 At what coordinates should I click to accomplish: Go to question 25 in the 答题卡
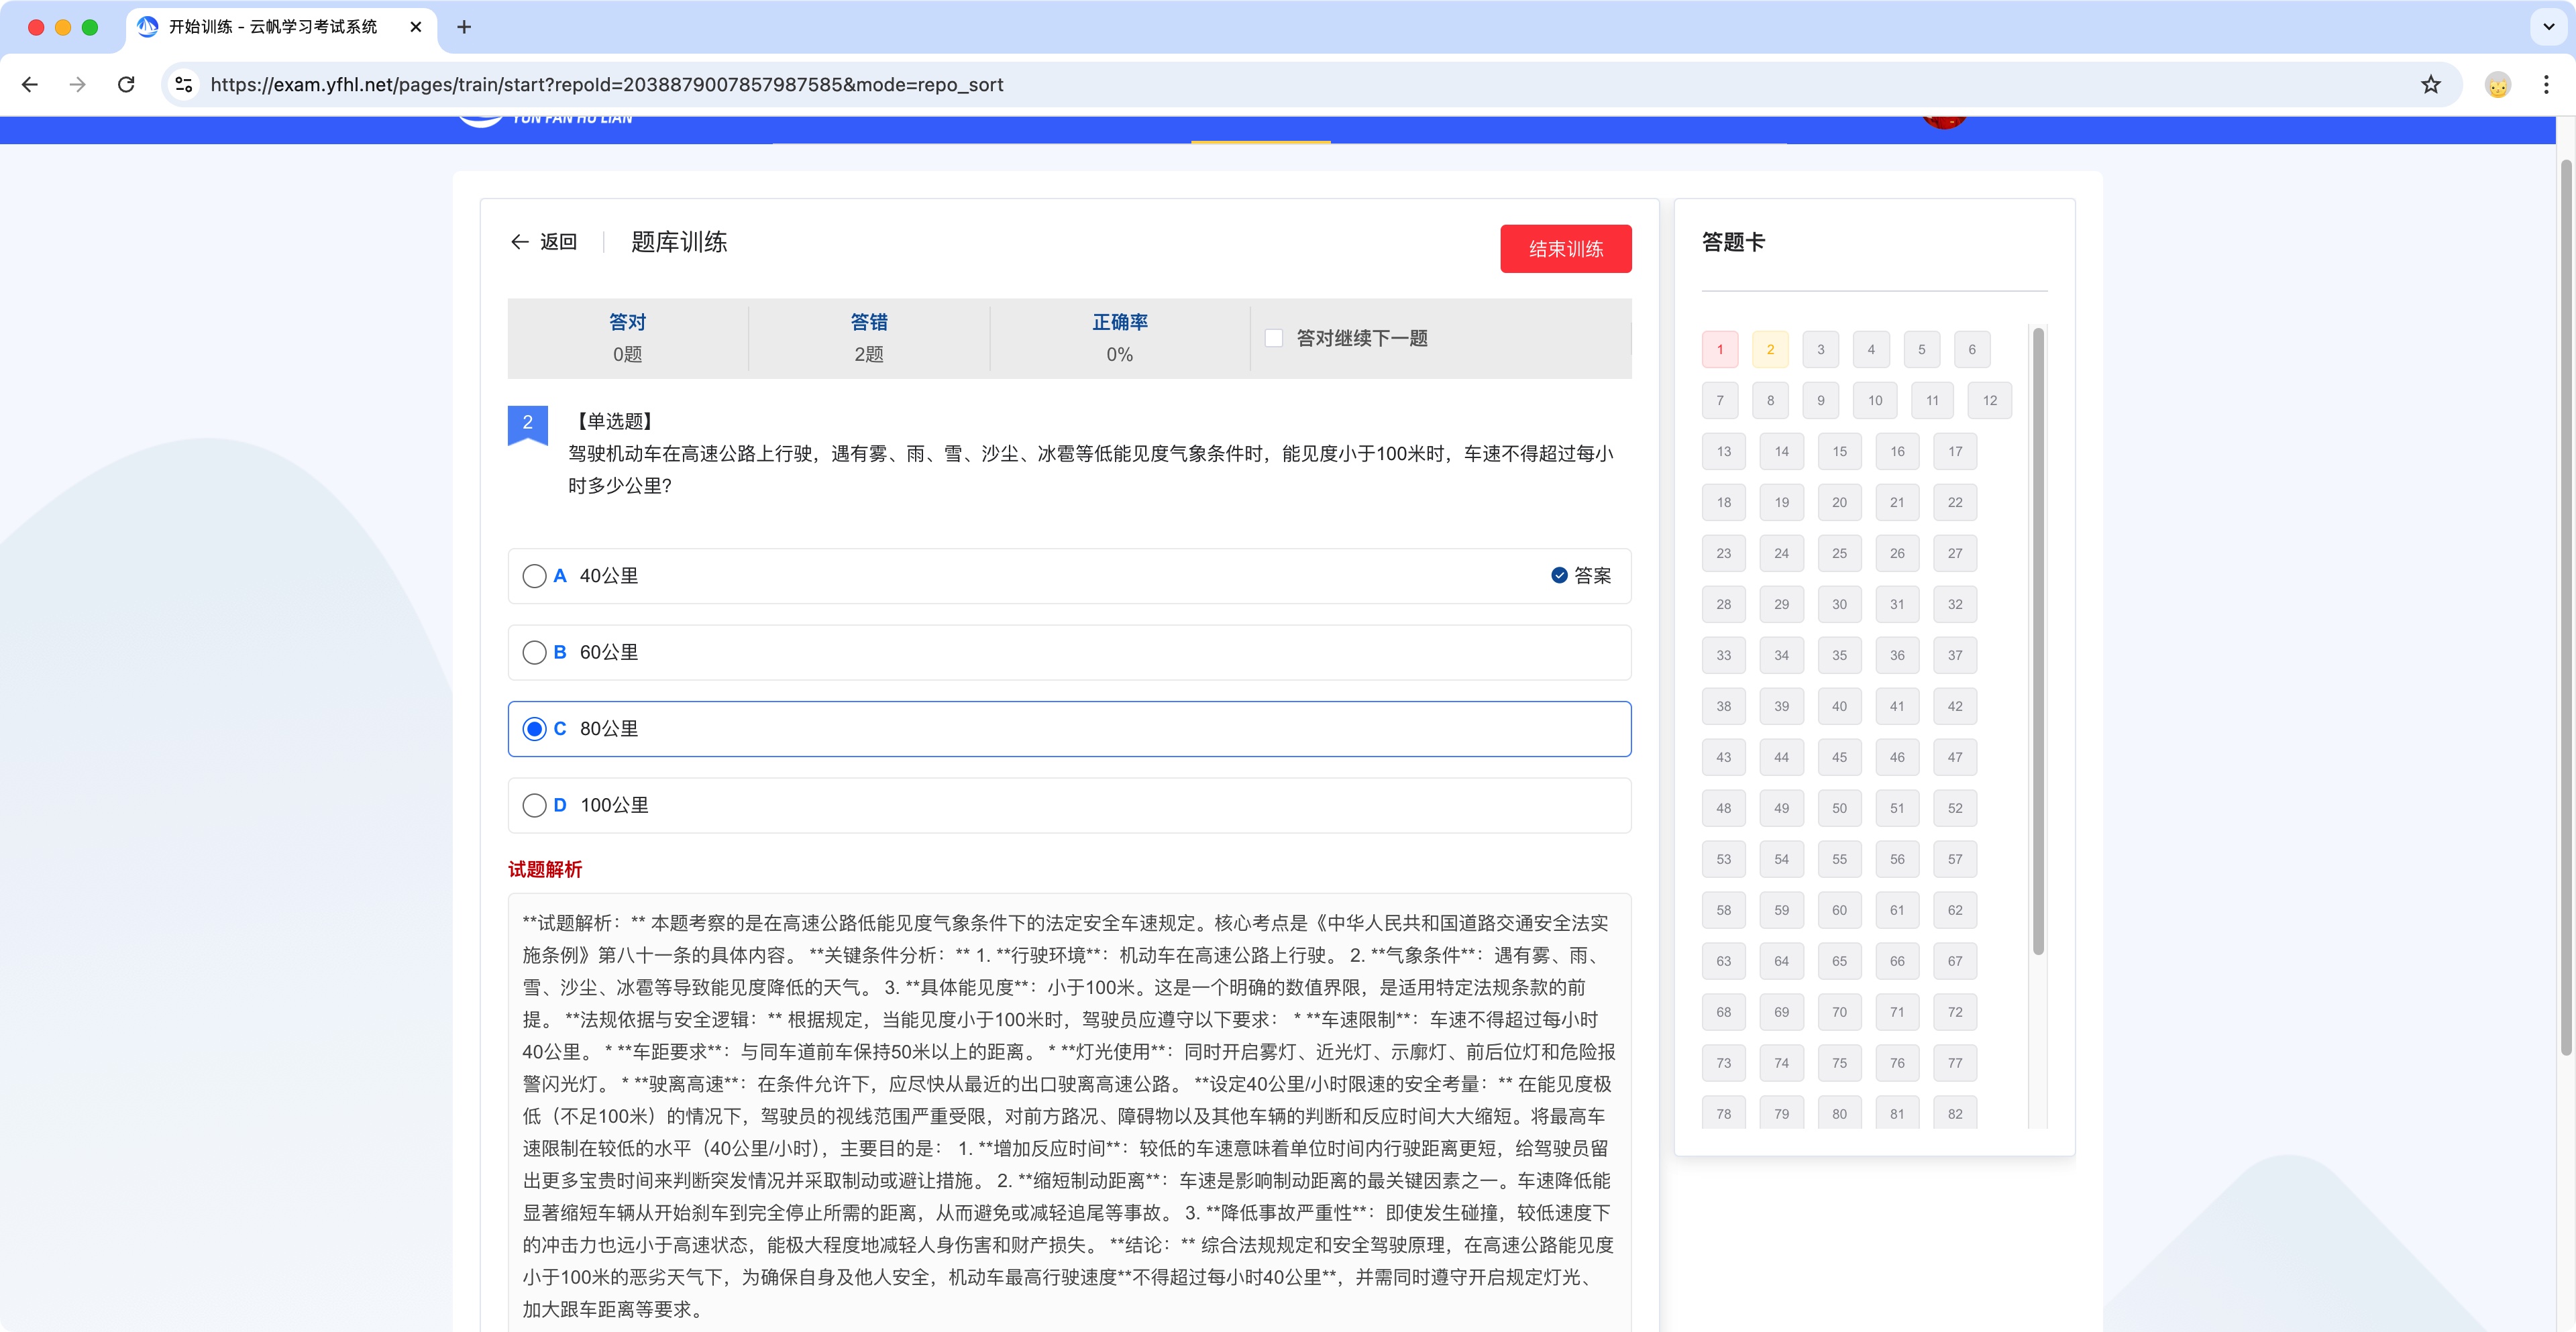pos(1839,553)
